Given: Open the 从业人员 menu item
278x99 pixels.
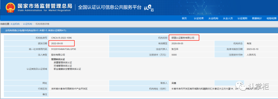Looking at the screenshot, I should point(228,19).
